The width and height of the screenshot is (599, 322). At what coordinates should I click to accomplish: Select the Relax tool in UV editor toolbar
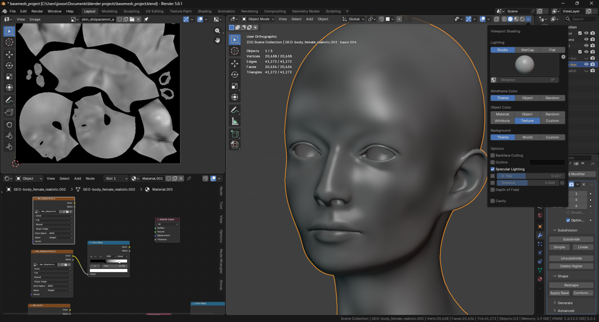click(9, 136)
